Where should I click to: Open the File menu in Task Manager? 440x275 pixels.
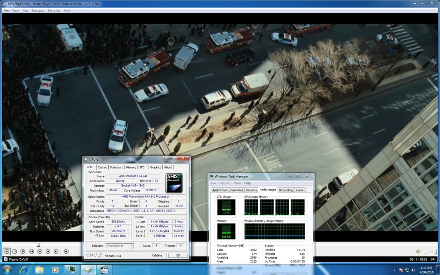214,183
